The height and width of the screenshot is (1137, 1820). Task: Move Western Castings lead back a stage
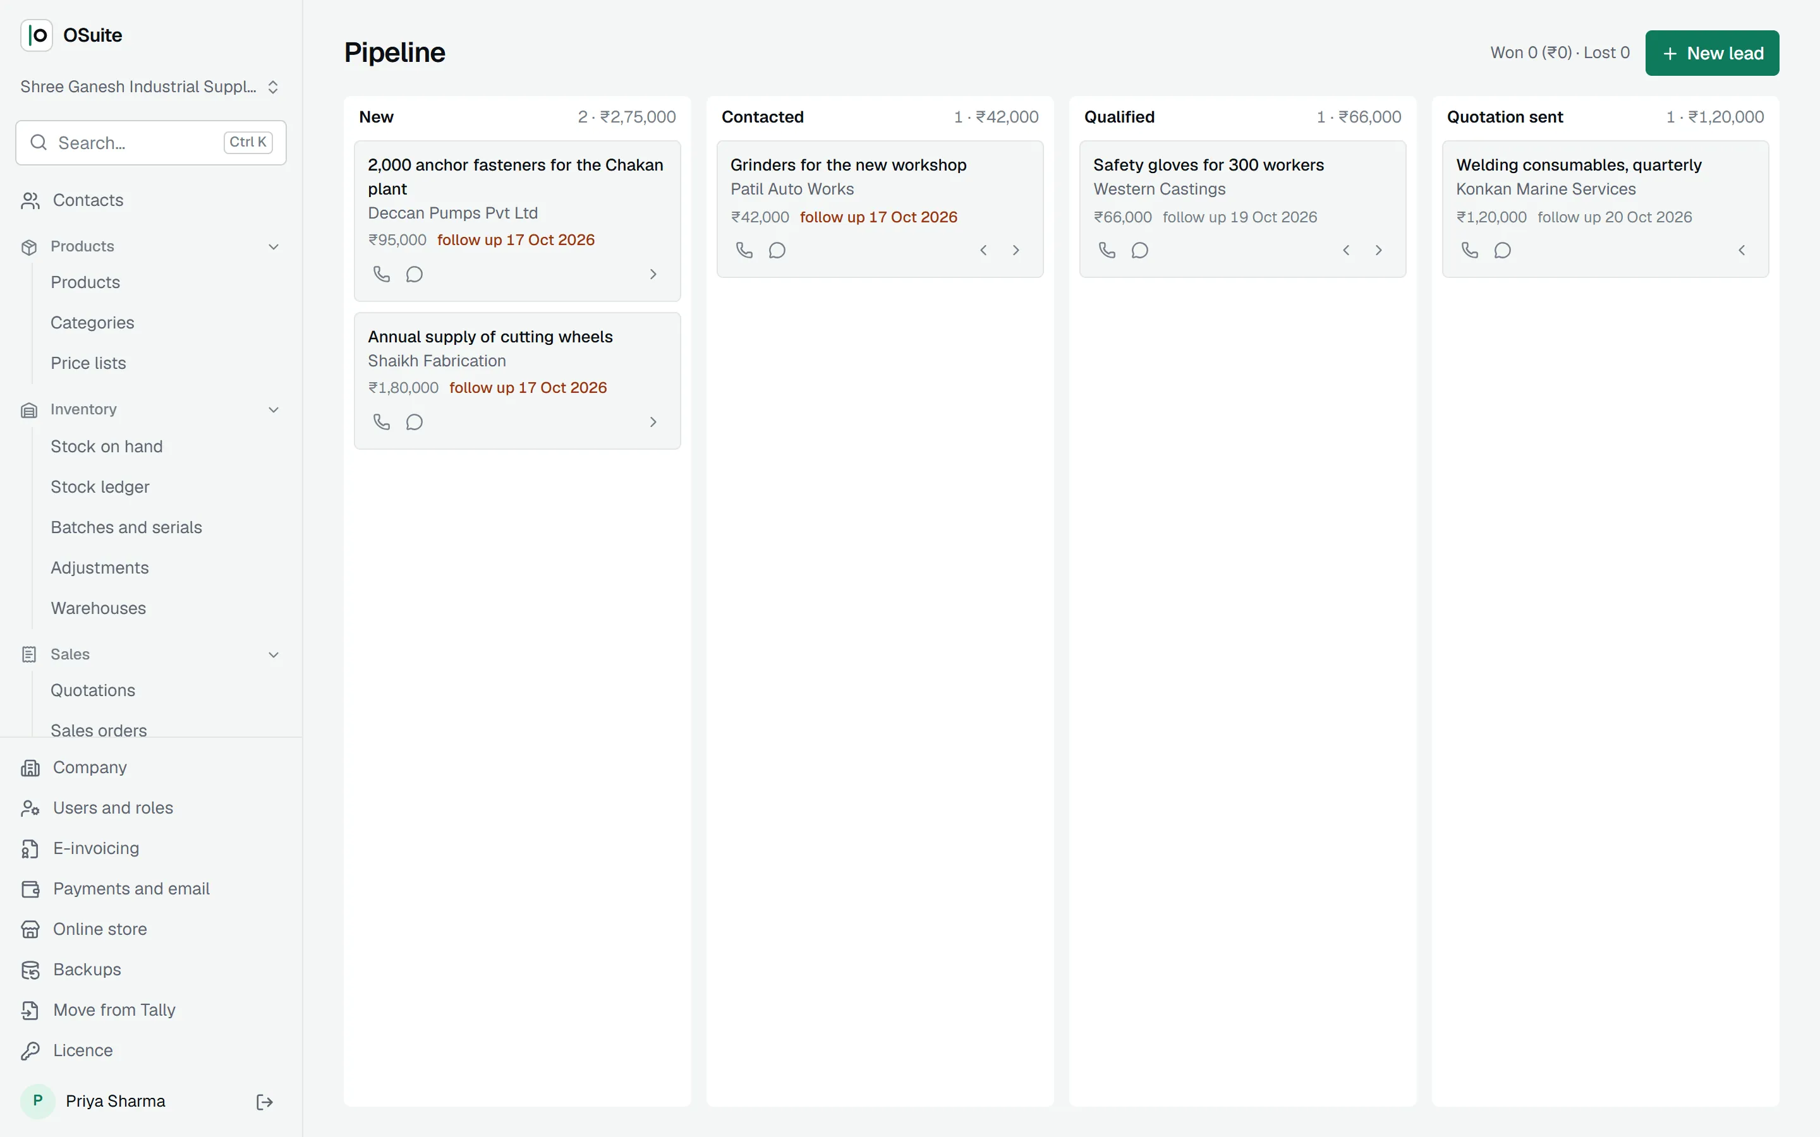pos(1346,250)
